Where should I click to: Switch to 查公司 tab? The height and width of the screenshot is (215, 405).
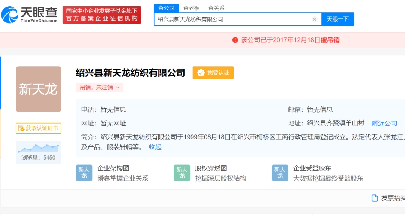166,8
